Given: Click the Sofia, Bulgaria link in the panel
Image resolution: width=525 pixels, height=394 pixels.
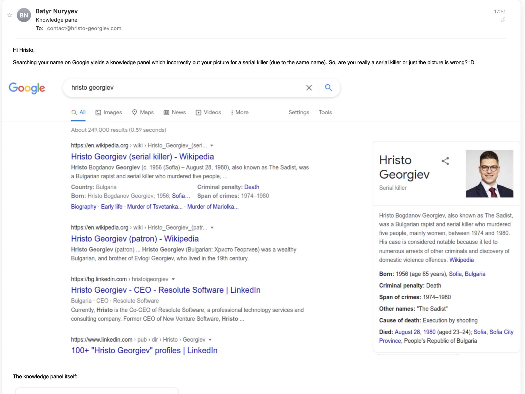Looking at the screenshot, I should pos(467,274).
